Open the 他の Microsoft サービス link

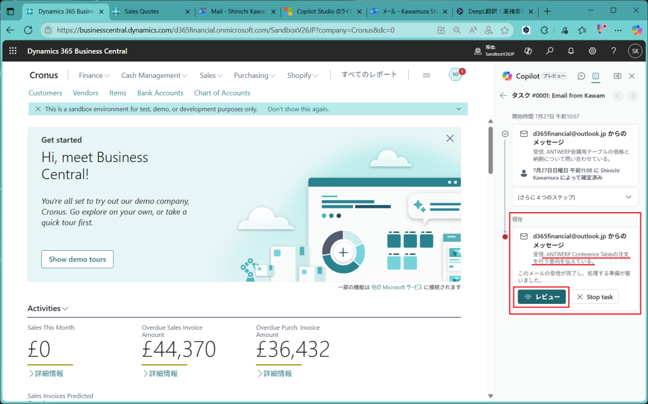(x=397, y=287)
